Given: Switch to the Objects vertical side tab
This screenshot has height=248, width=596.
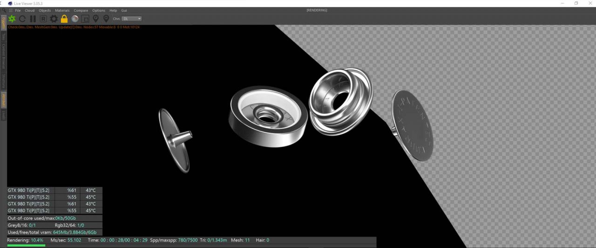Looking at the screenshot, I should 3,22.
